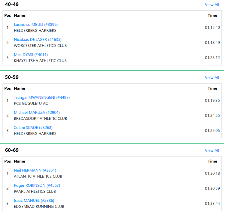Image resolution: width=225 pixels, height=212 pixels.
Task: Open Michael MARUZA (#2904) result
Action: click(37, 112)
